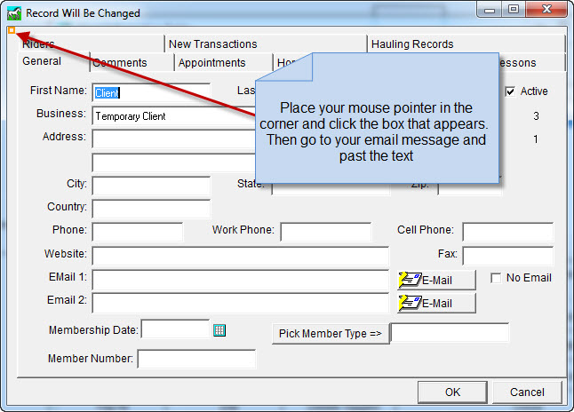Click into the First Name field
This screenshot has width=574, height=412.
151,93
